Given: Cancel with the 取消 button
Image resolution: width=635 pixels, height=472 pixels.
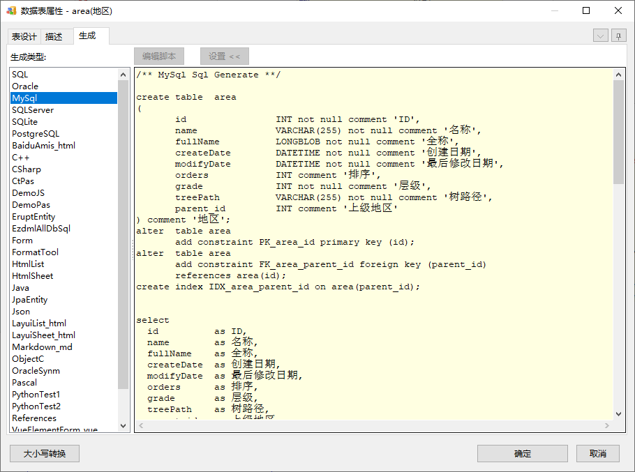Looking at the screenshot, I should (x=598, y=453).
